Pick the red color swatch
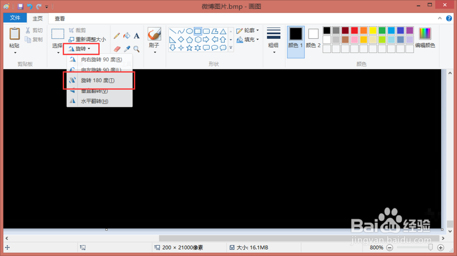 tap(355, 30)
